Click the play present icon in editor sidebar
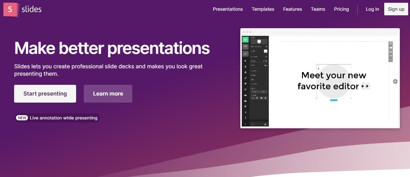 pyautogui.click(x=246, y=61)
